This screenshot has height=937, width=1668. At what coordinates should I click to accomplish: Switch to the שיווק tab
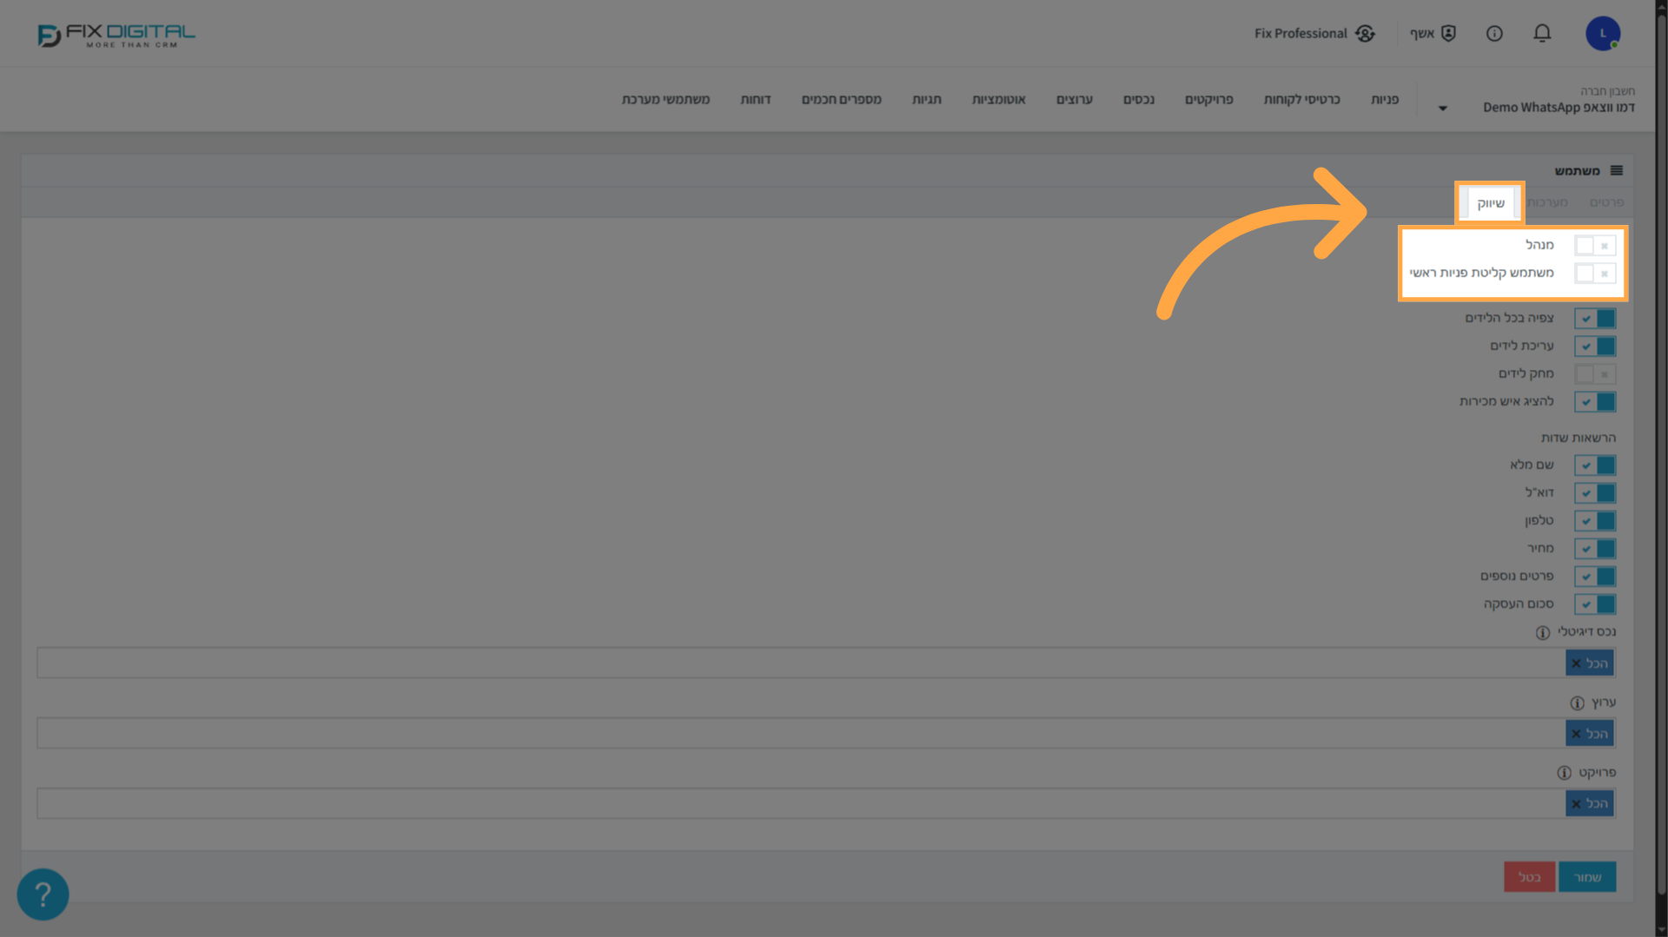[x=1491, y=203]
